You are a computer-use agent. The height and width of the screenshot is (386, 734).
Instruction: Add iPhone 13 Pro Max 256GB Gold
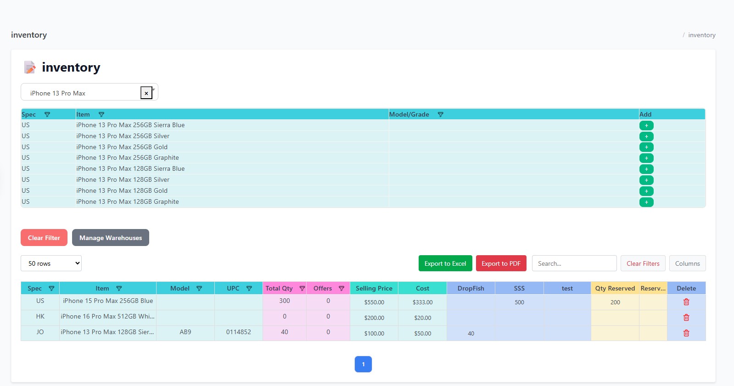click(x=646, y=147)
